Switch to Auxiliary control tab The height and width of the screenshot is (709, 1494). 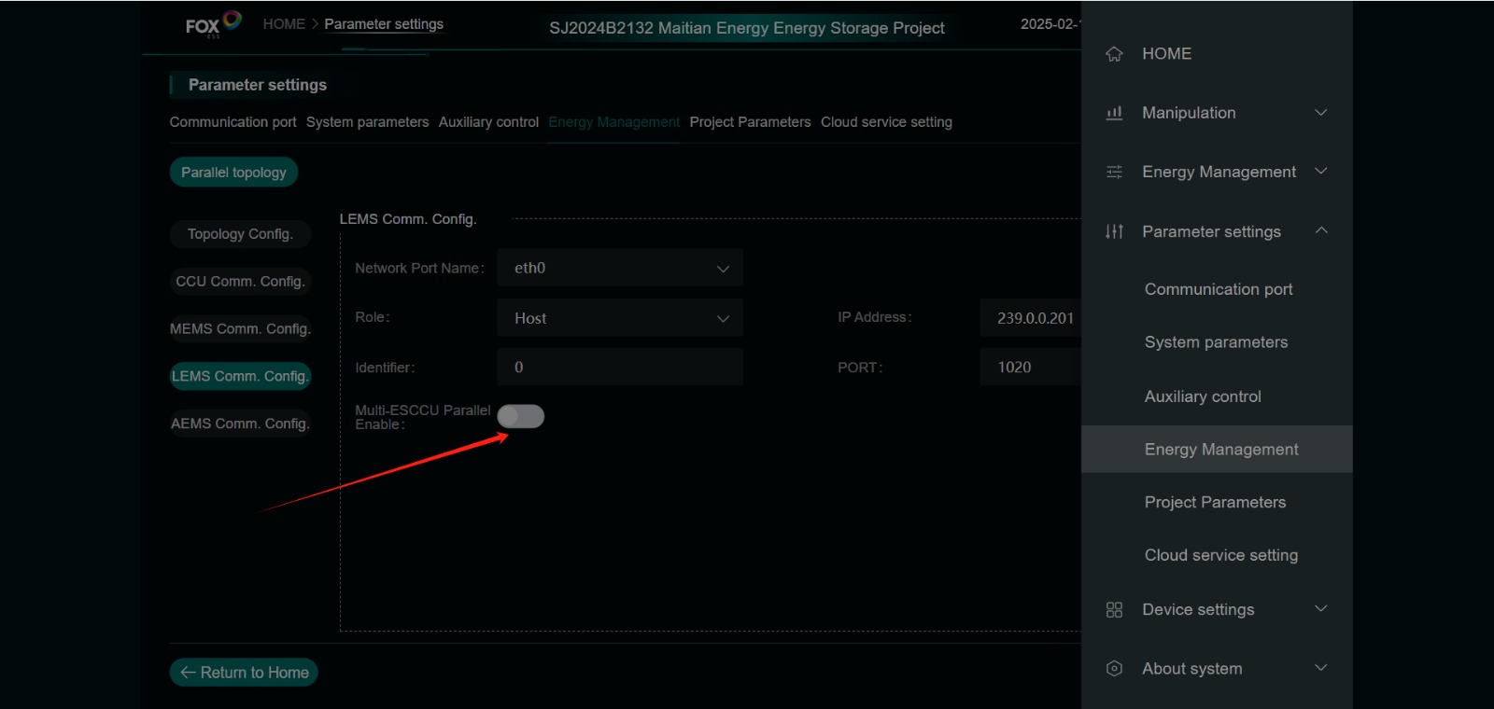[488, 122]
